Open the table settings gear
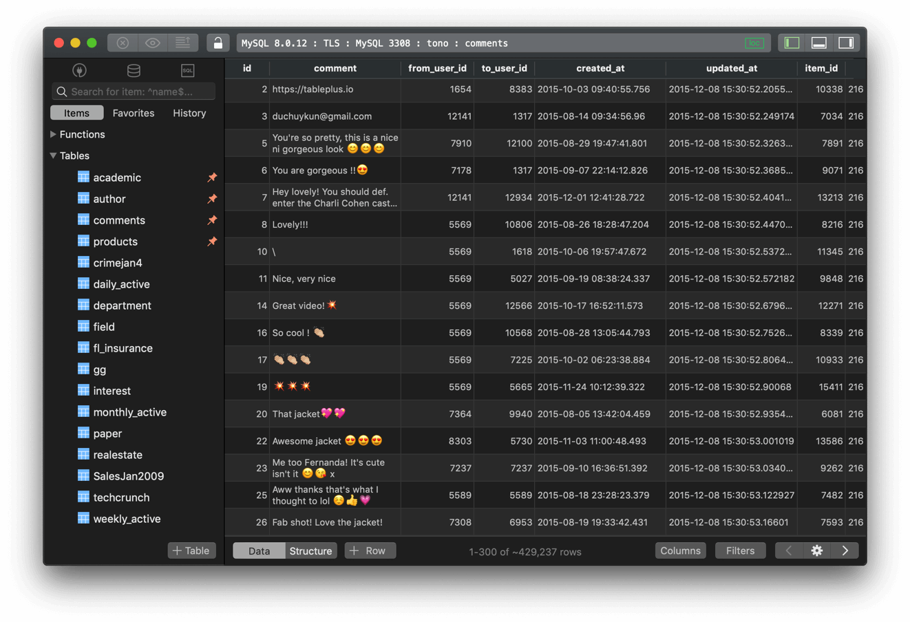This screenshot has height=622, width=910. point(817,550)
